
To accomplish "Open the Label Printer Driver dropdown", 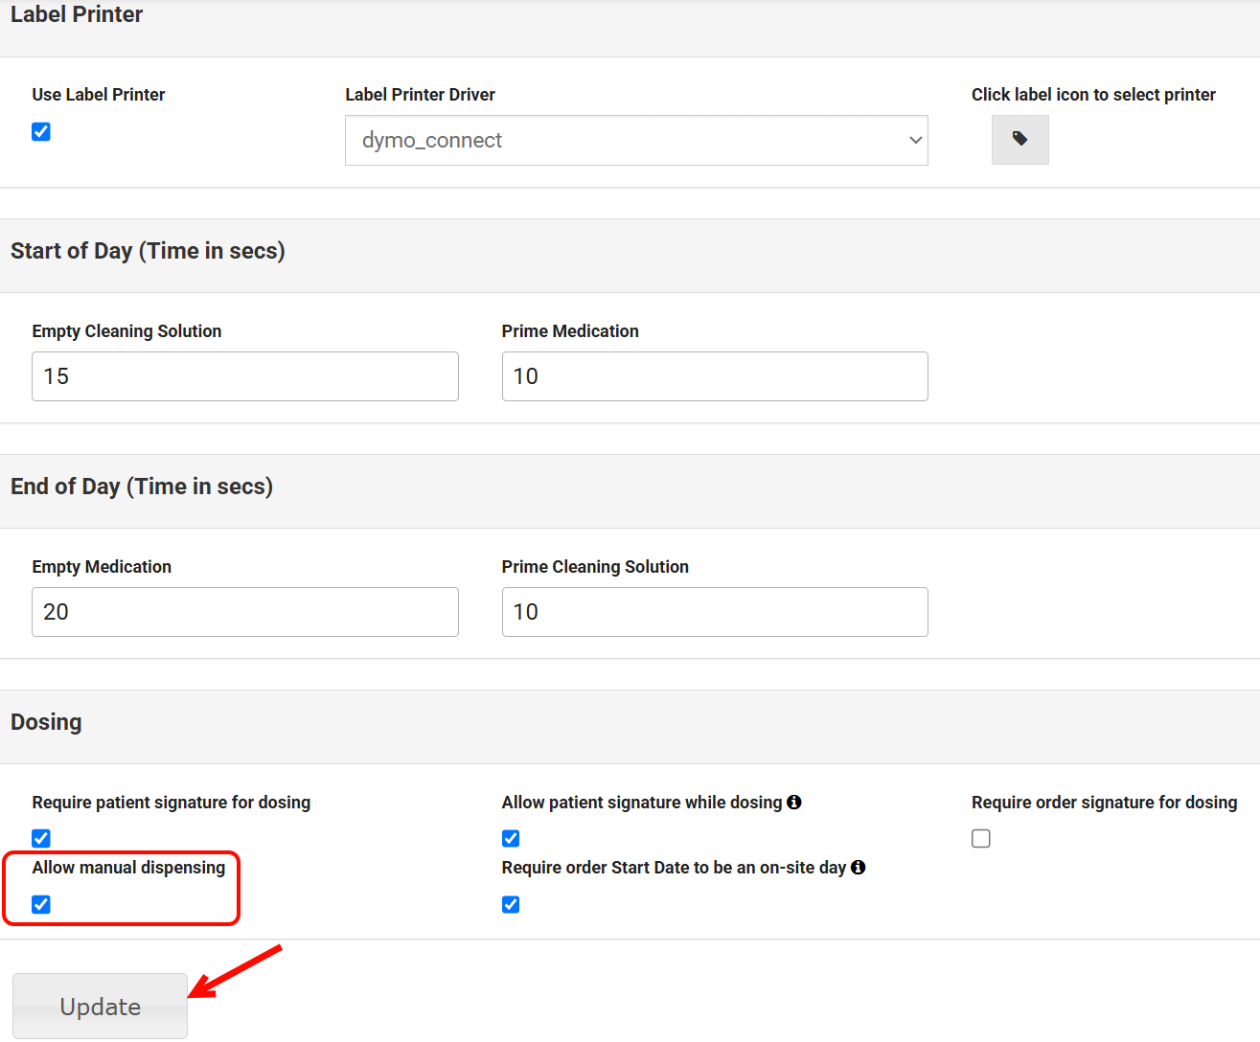I will click(x=636, y=141).
